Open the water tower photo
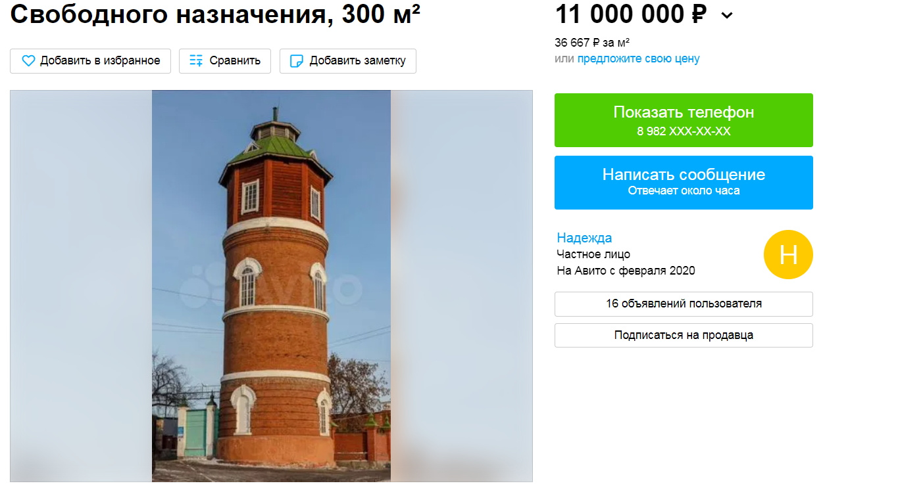923x494 pixels. tap(271, 286)
